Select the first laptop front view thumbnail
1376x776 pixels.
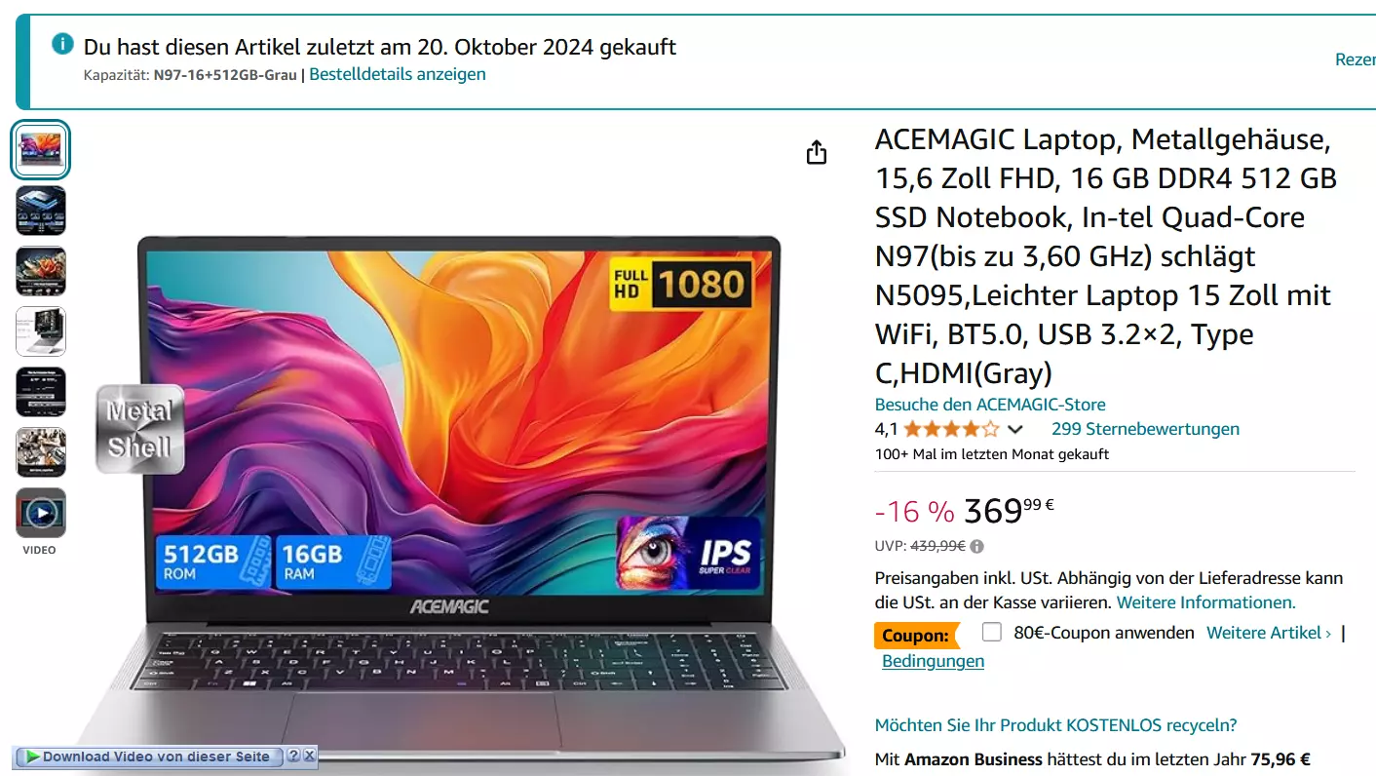(x=41, y=150)
